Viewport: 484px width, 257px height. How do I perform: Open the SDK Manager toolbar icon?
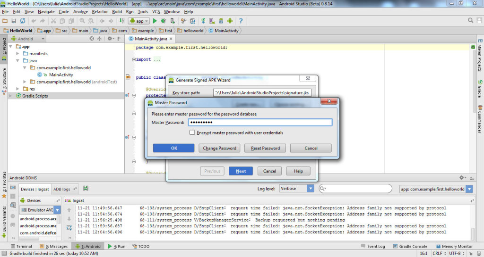click(x=221, y=21)
